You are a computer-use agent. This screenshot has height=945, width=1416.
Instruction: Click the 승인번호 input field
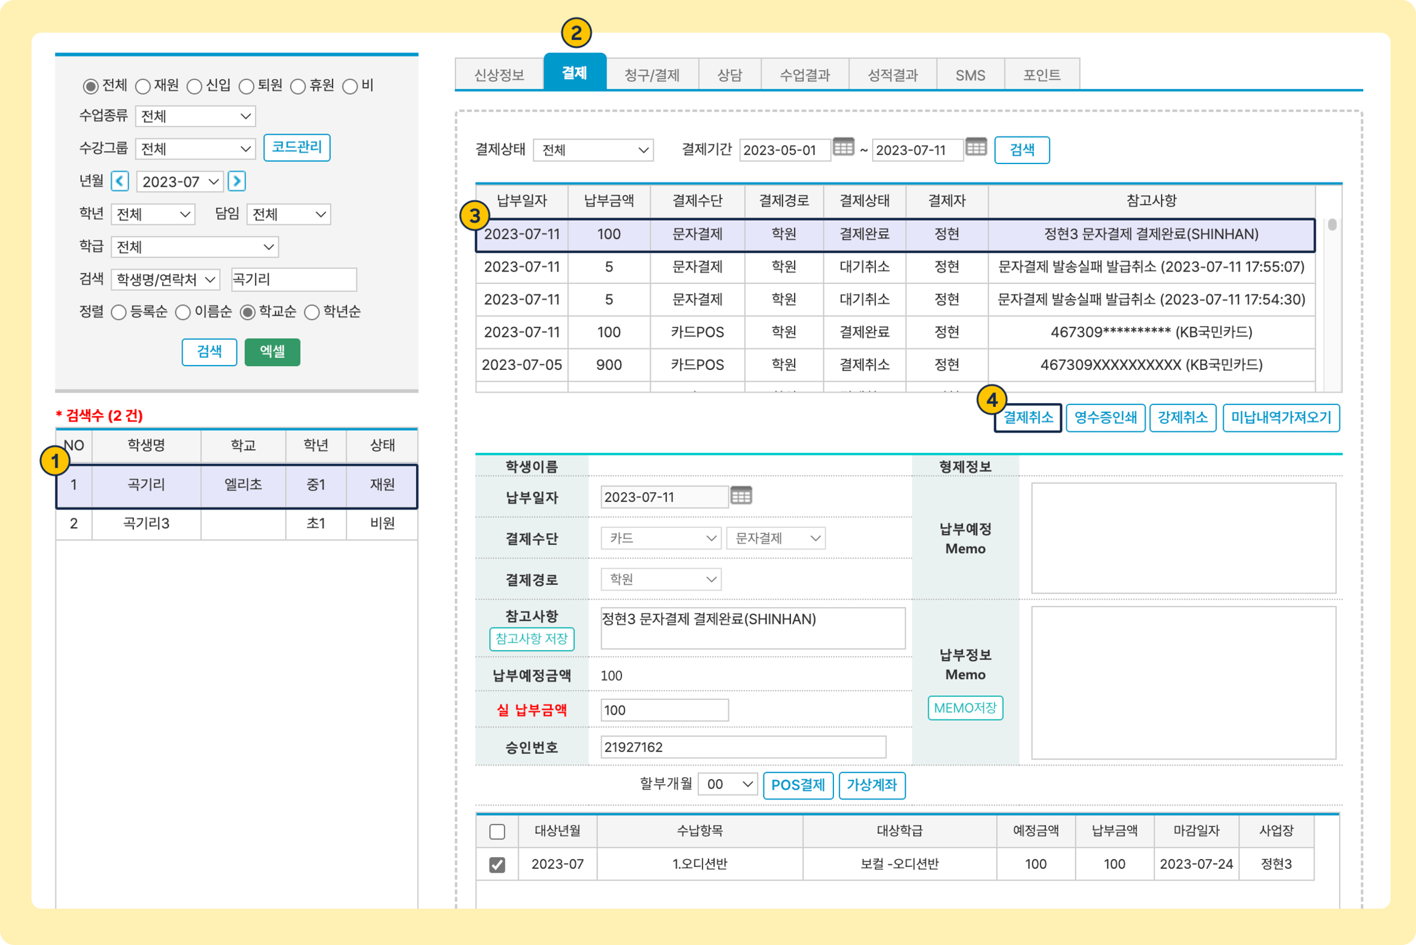(x=743, y=747)
